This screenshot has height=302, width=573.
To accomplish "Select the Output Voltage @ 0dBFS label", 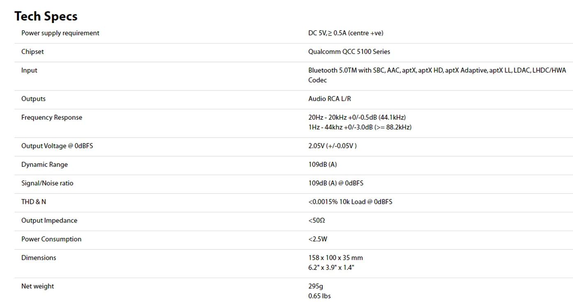I will (x=57, y=146).
